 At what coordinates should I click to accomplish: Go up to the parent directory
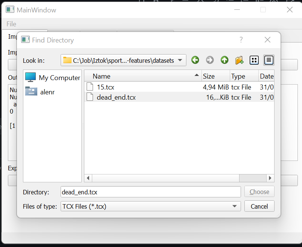[x=224, y=60]
